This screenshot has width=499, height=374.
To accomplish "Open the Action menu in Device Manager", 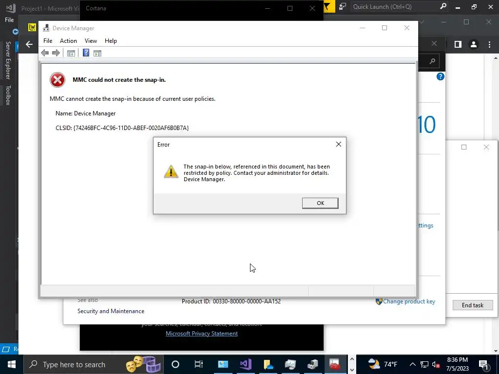I will pos(68,41).
